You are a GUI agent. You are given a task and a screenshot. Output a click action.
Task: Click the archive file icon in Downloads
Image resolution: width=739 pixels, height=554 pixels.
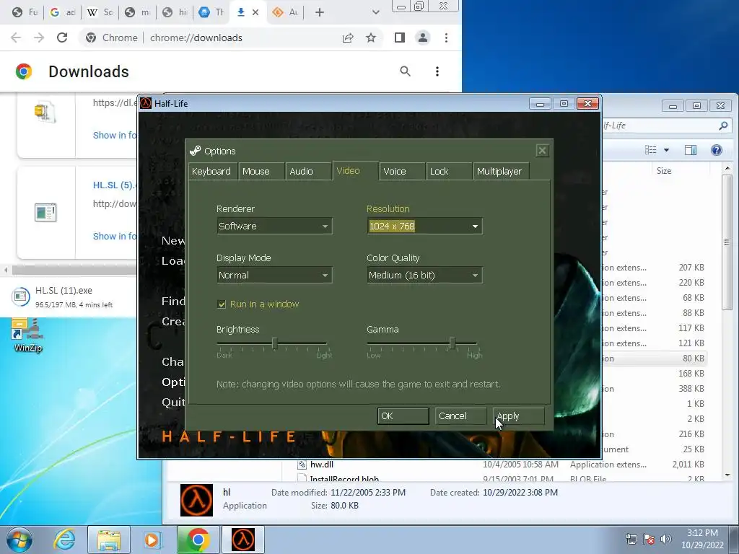pyautogui.click(x=45, y=112)
